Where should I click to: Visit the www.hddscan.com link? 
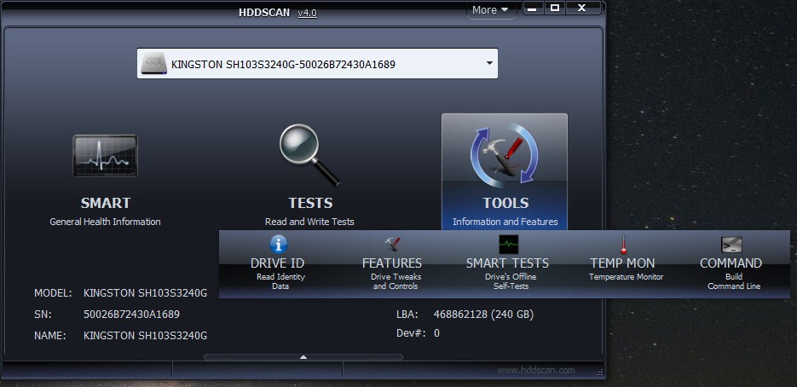click(x=536, y=370)
